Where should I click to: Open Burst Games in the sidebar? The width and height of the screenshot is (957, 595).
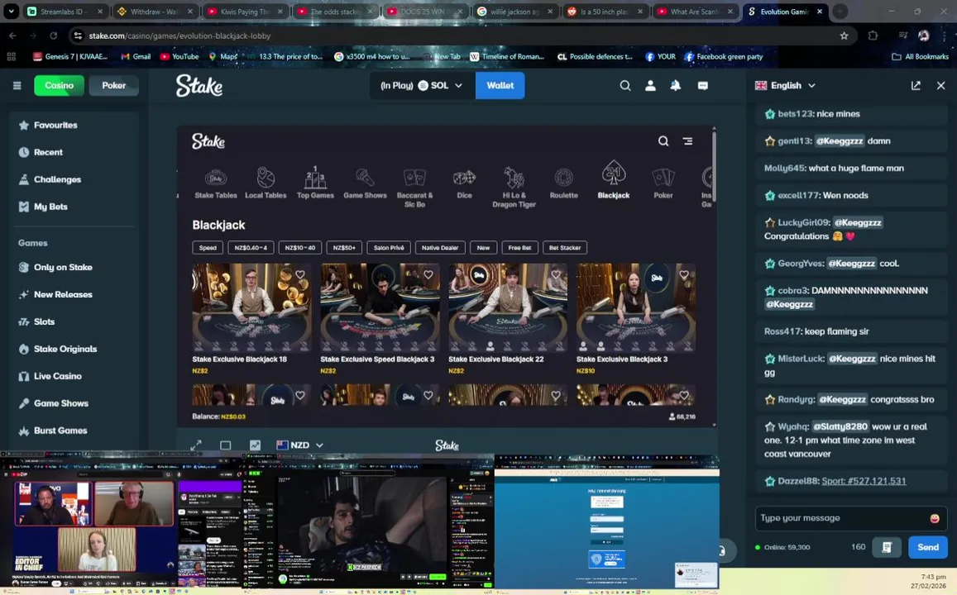pyautogui.click(x=74, y=431)
